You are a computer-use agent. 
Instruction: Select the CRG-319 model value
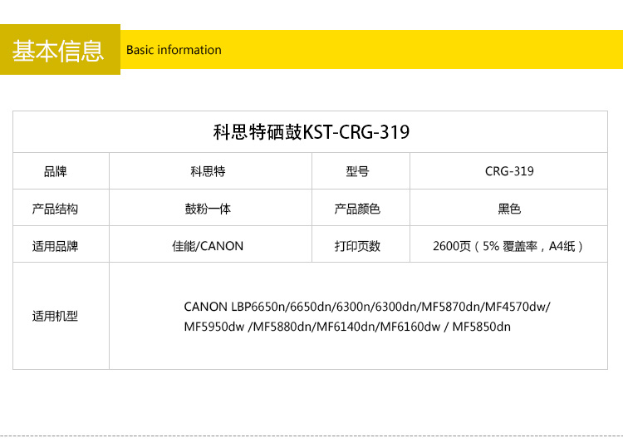click(509, 172)
